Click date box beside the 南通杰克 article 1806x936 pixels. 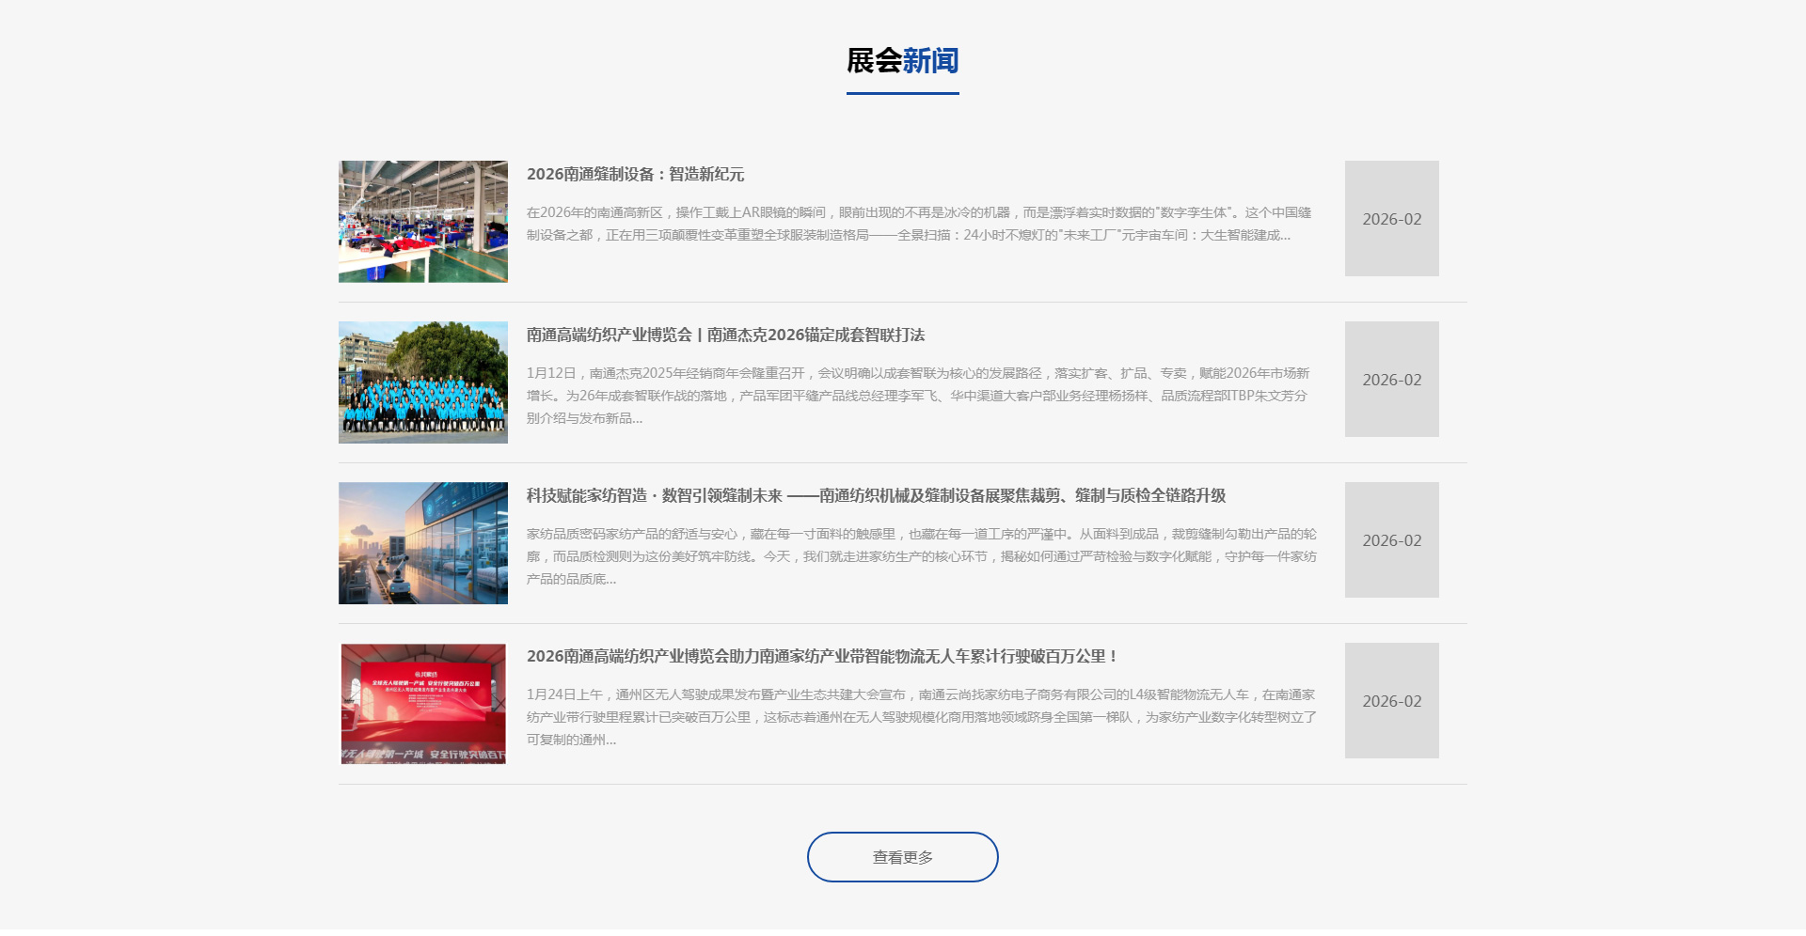(1391, 380)
